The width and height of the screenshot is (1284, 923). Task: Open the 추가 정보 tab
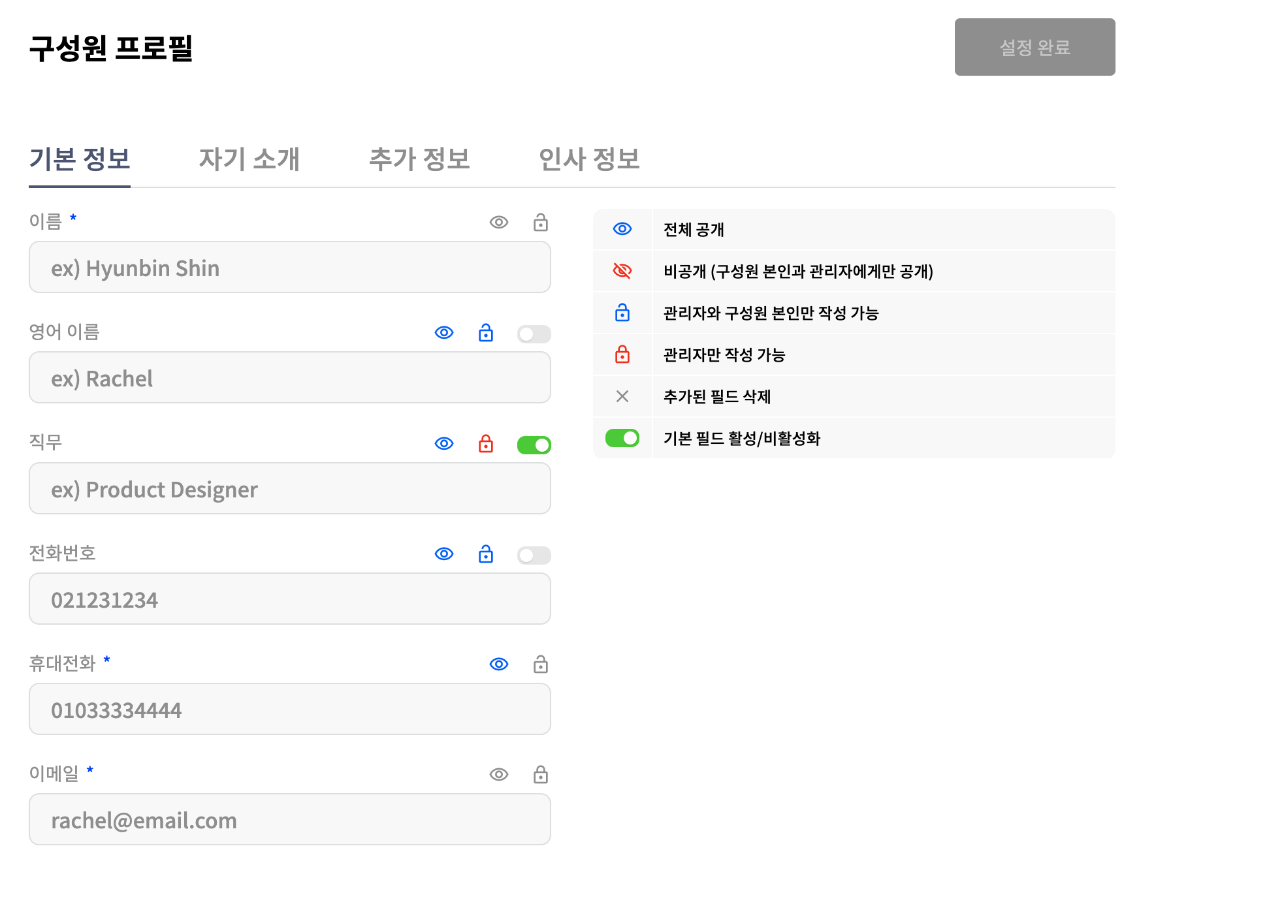pos(419,159)
